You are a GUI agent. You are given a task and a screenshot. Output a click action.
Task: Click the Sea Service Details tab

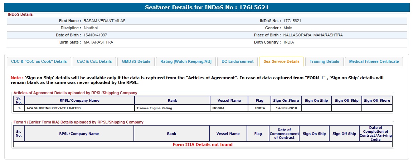[x=281, y=61]
